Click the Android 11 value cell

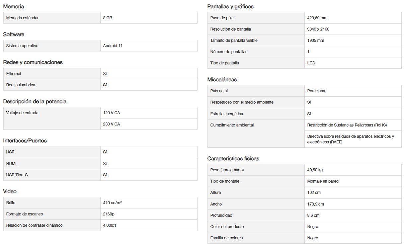149,46
